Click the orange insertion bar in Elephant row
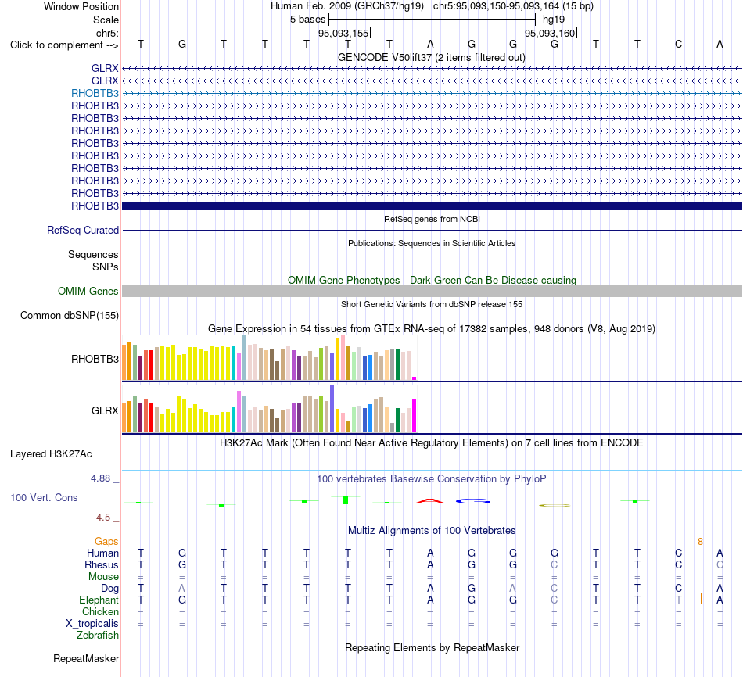The image size is (743, 677). (701, 600)
